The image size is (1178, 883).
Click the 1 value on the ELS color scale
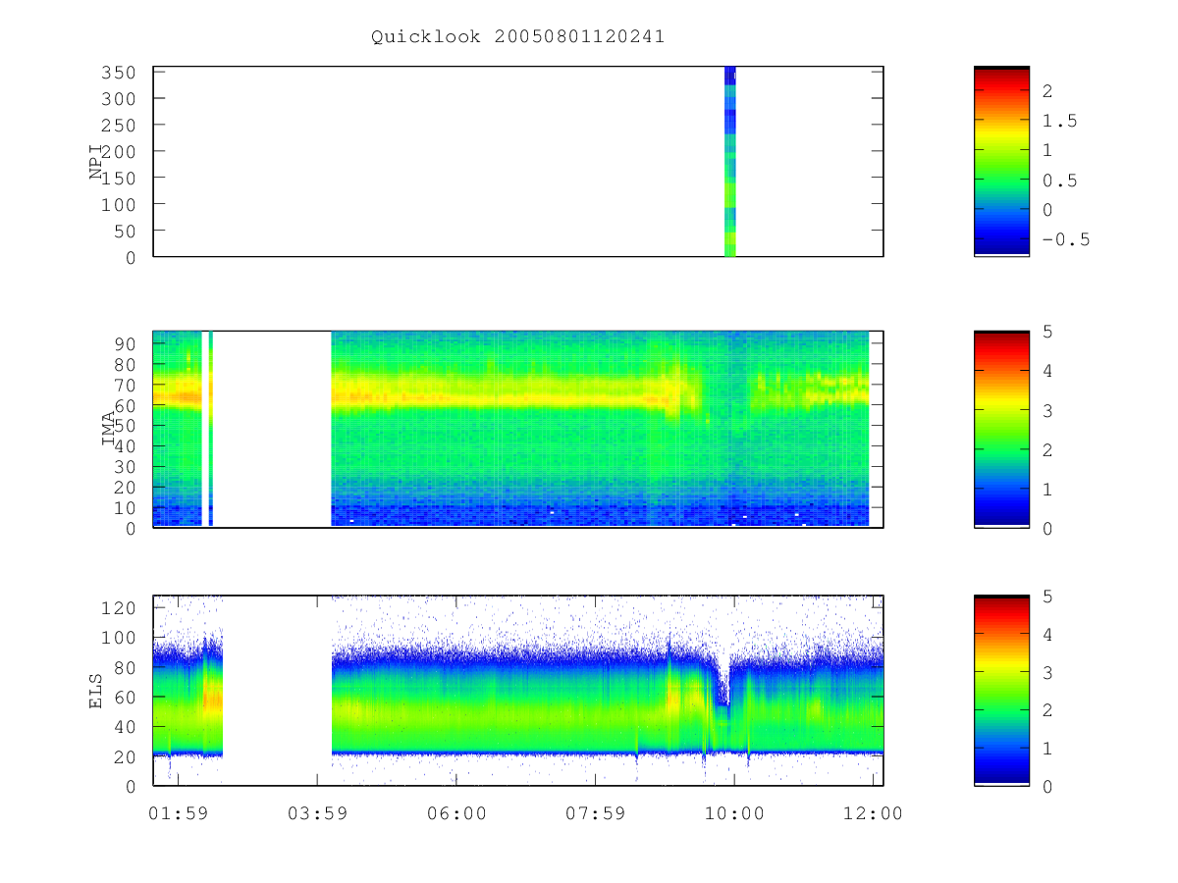point(1046,748)
